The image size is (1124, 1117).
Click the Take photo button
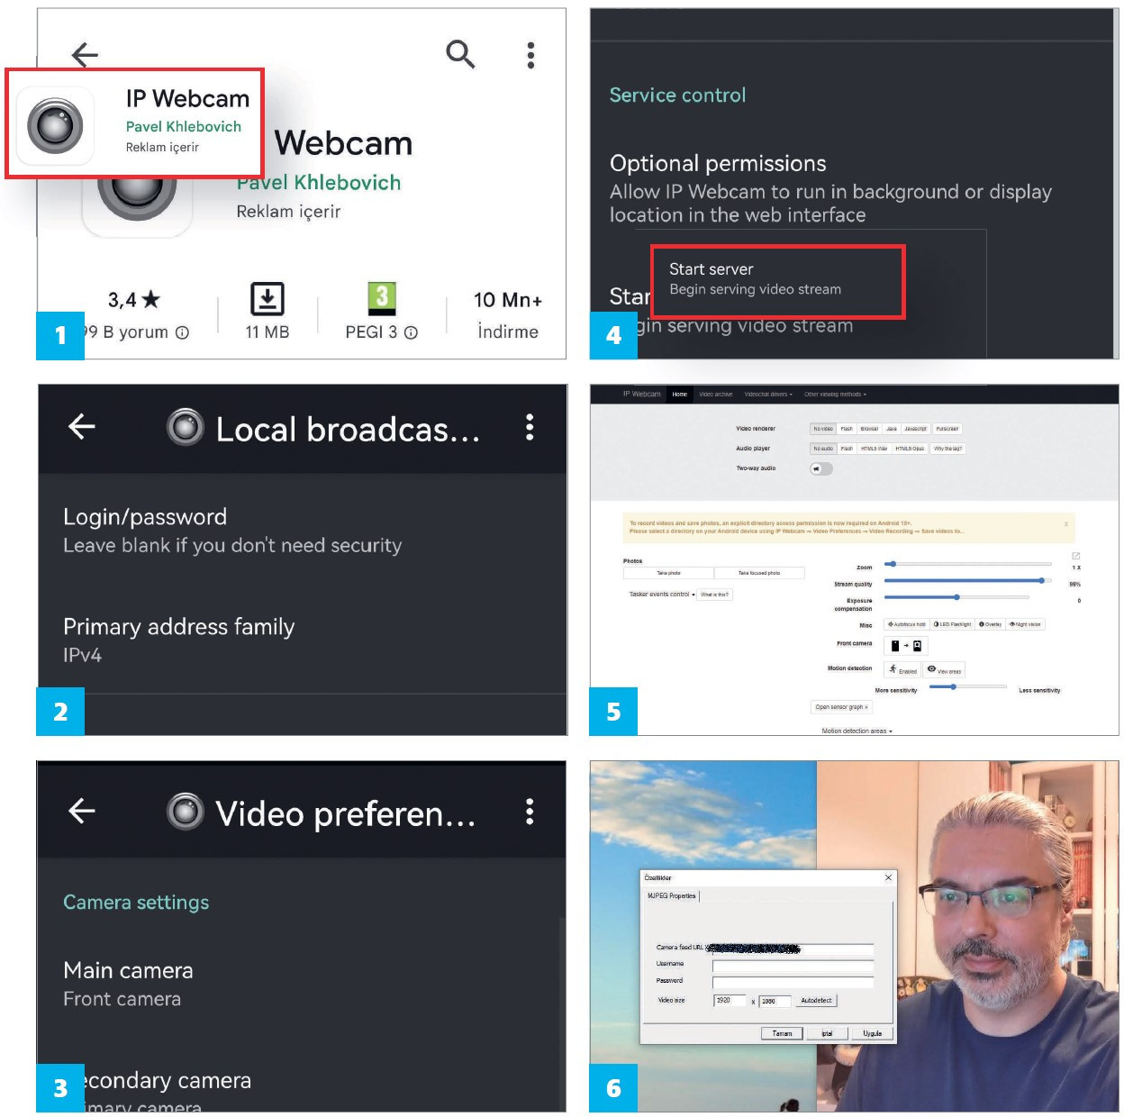(x=668, y=573)
